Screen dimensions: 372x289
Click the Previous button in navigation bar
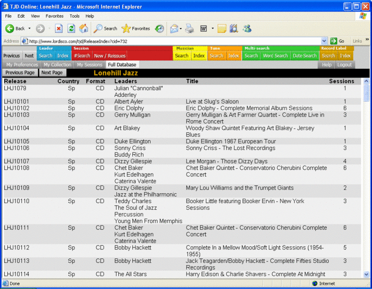(x=11, y=56)
